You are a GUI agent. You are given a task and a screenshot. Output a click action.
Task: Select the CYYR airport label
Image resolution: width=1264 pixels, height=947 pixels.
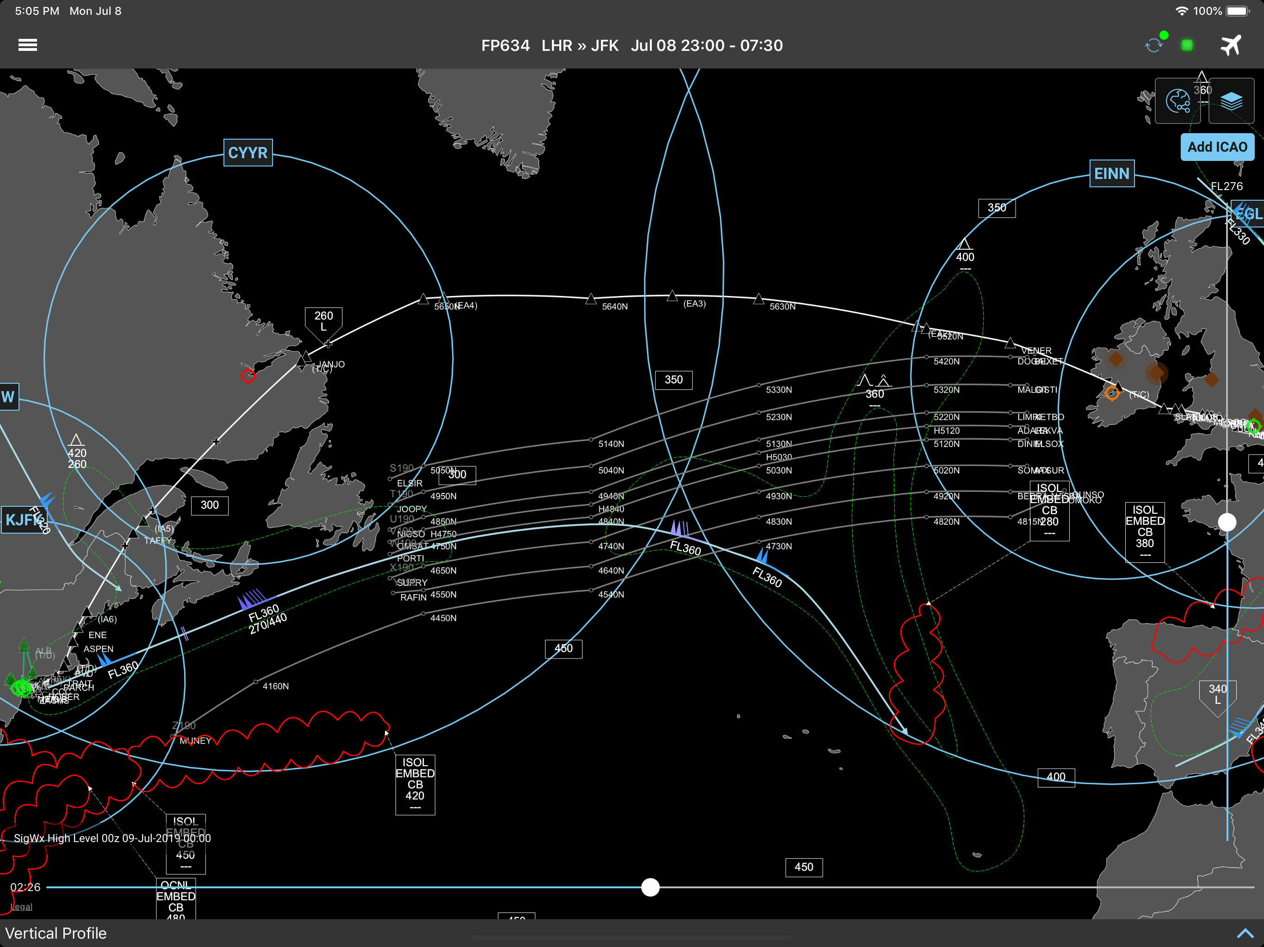tap(248, 153)
